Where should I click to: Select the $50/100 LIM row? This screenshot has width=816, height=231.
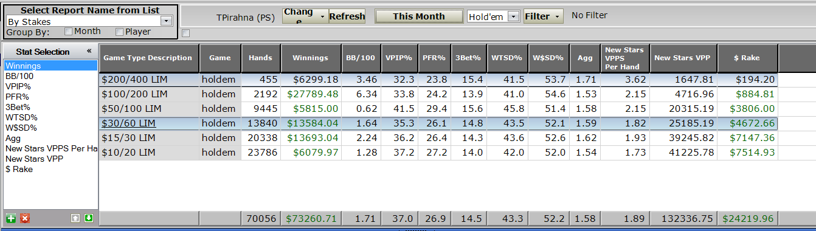438,109
